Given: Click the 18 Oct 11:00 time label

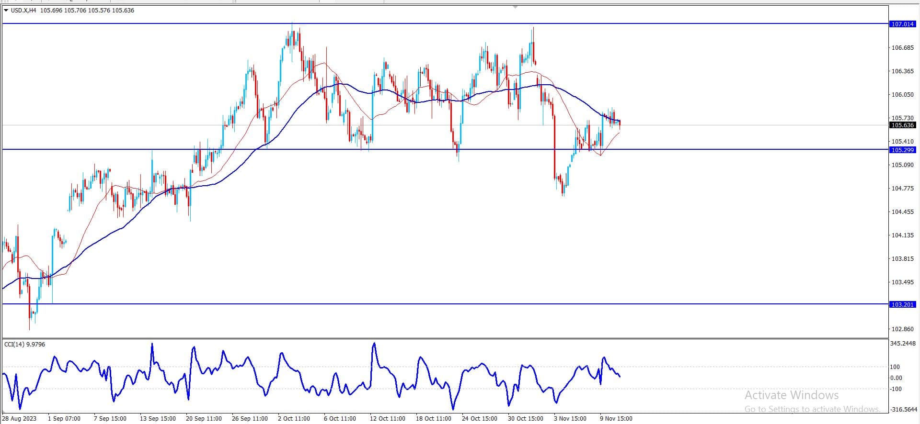Looking at the screenshot, I should tap(433, 419).
